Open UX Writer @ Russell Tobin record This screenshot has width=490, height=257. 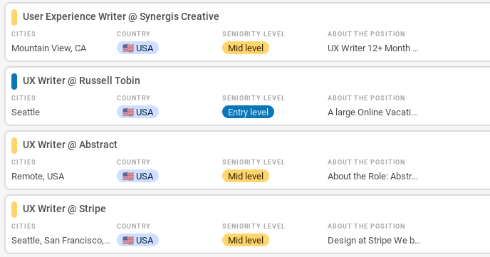pos(81,80)
